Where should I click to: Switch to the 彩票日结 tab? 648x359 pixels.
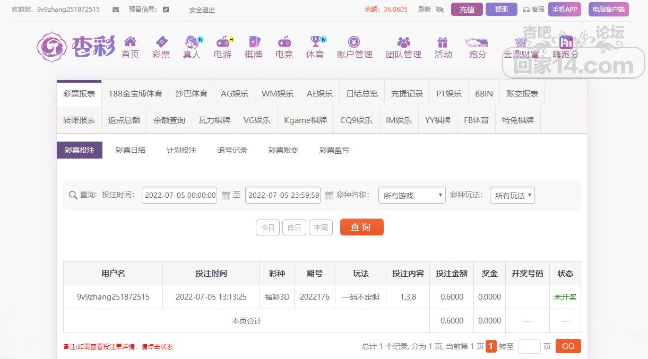click(x=131, y=150)
